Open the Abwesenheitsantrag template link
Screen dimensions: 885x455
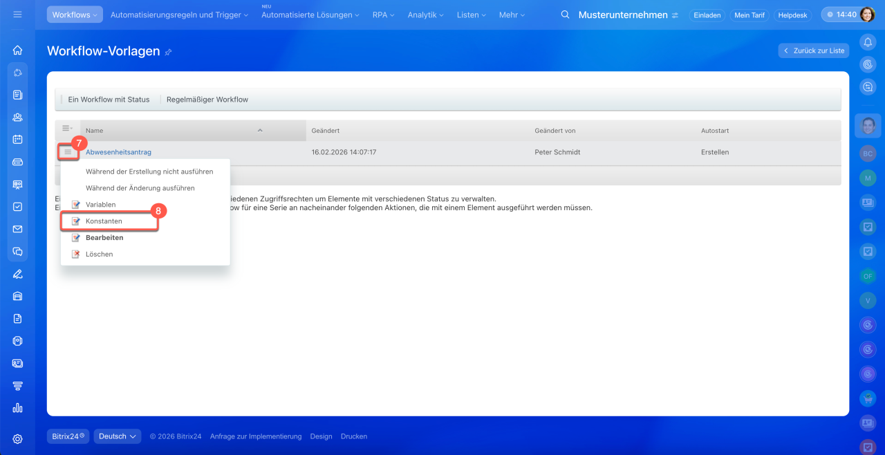pos(118,152)
